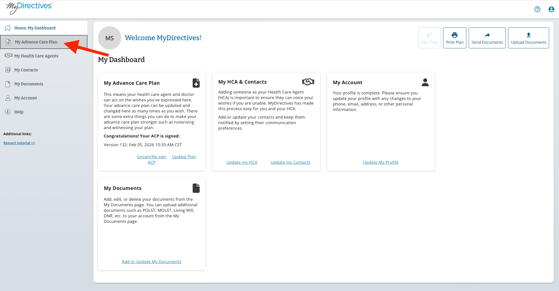Image resolution: width=559 pixels, height=291 pixels.
Task: Click Update My Profile link
Action: 380,162
